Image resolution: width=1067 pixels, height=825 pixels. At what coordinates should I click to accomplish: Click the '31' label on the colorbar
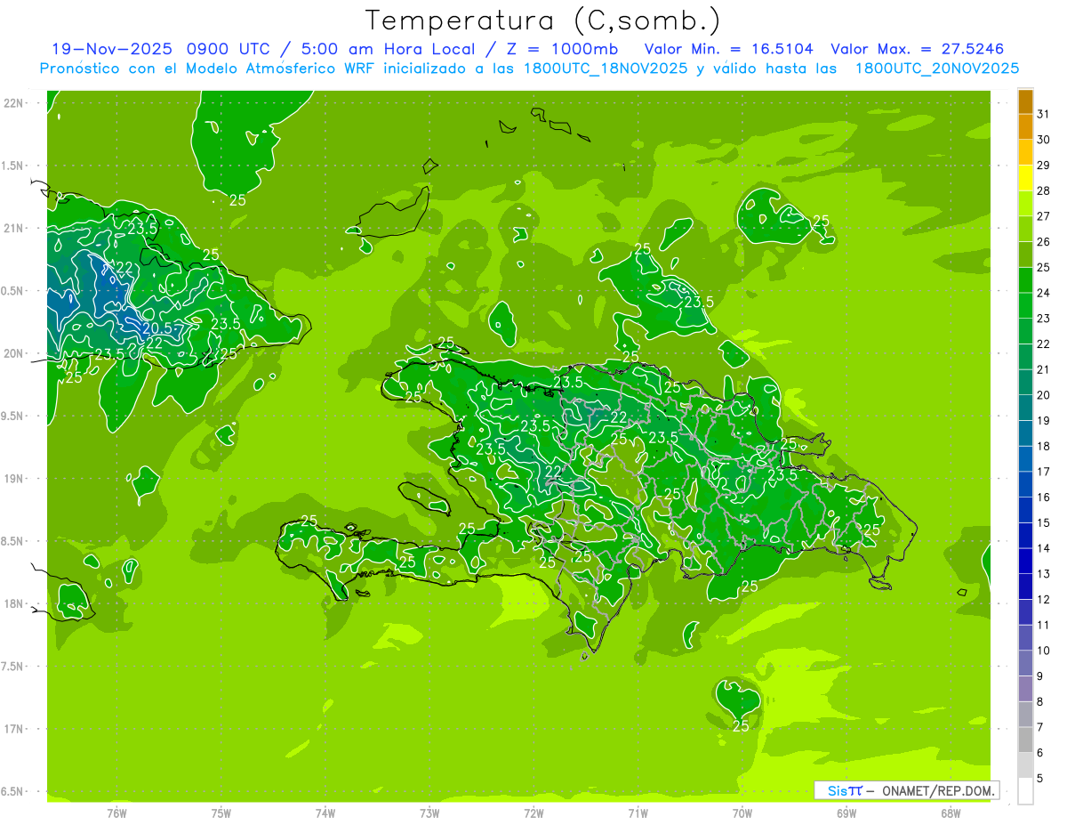point(1044,114)
